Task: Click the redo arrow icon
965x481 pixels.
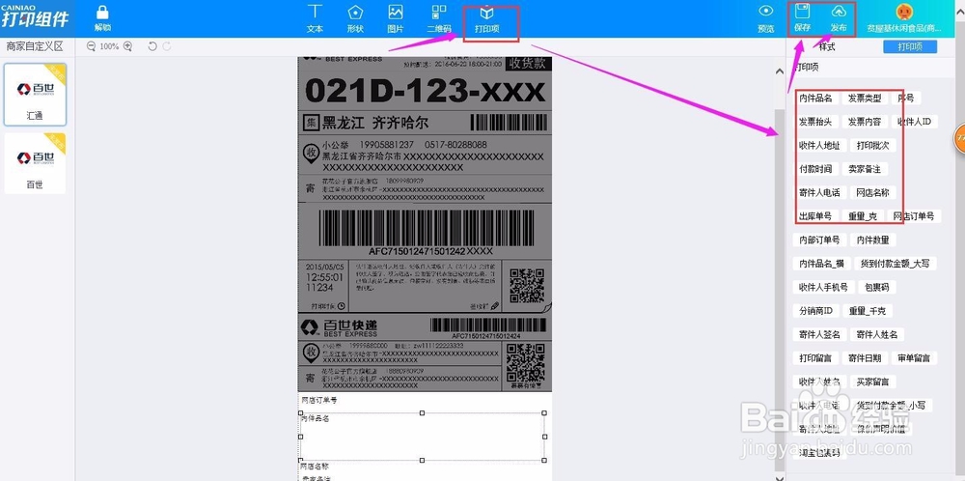Action: point(166,46)
